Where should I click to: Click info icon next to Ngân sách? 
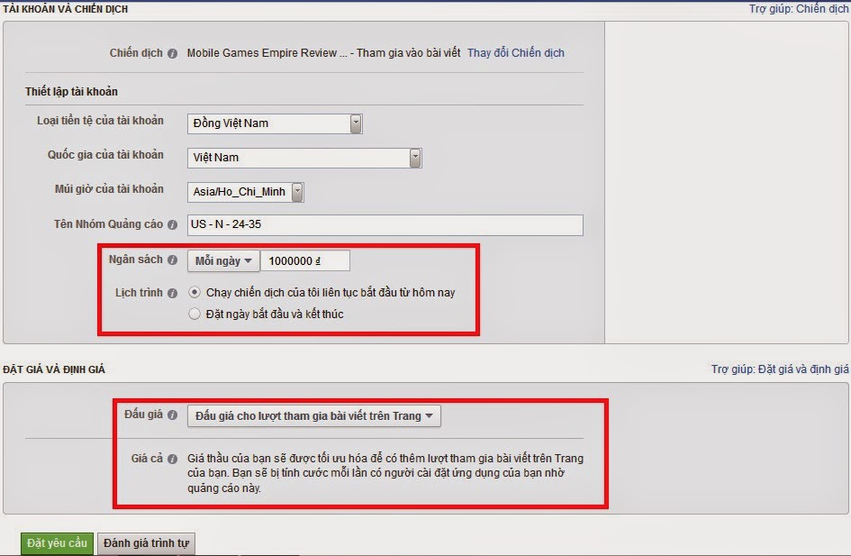click(172, 260)
